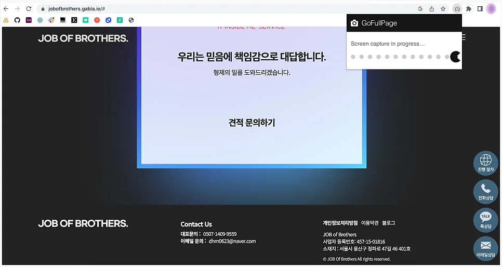502x267 pixels.
Task: Click the GoFullPage camera extension icon
Action: (457, 9)
